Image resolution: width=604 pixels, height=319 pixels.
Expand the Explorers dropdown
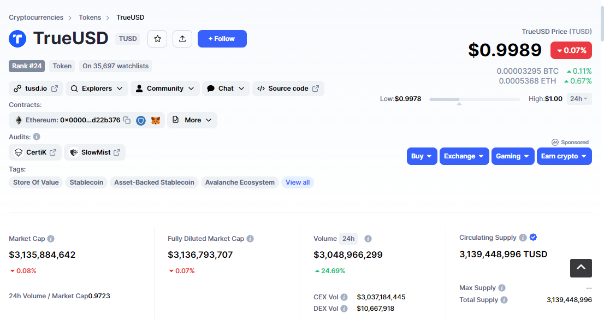tap(97, 88)
